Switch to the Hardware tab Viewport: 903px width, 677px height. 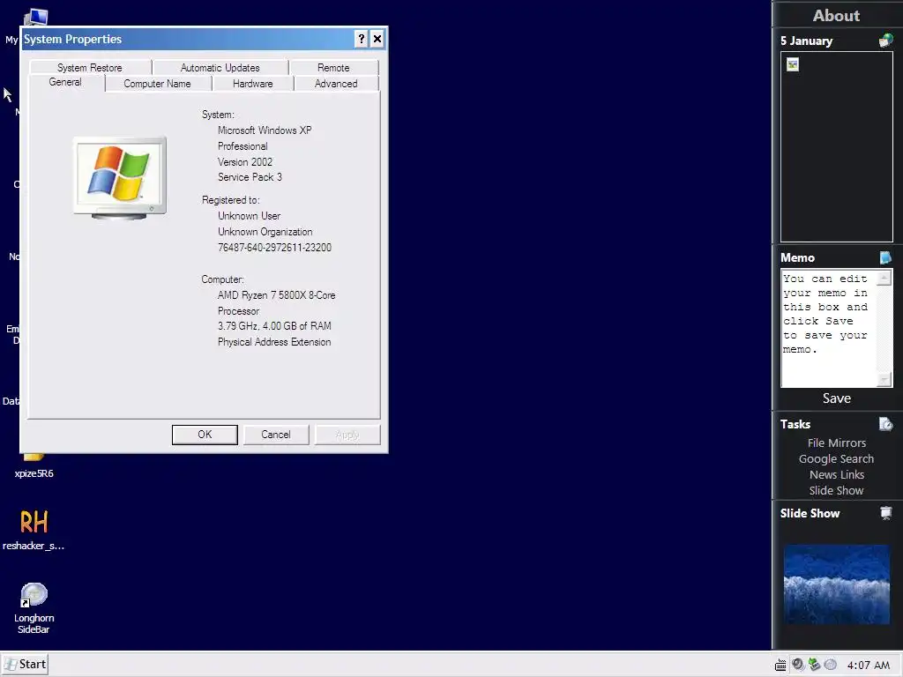pyautogui.click(x=253, y=84)
